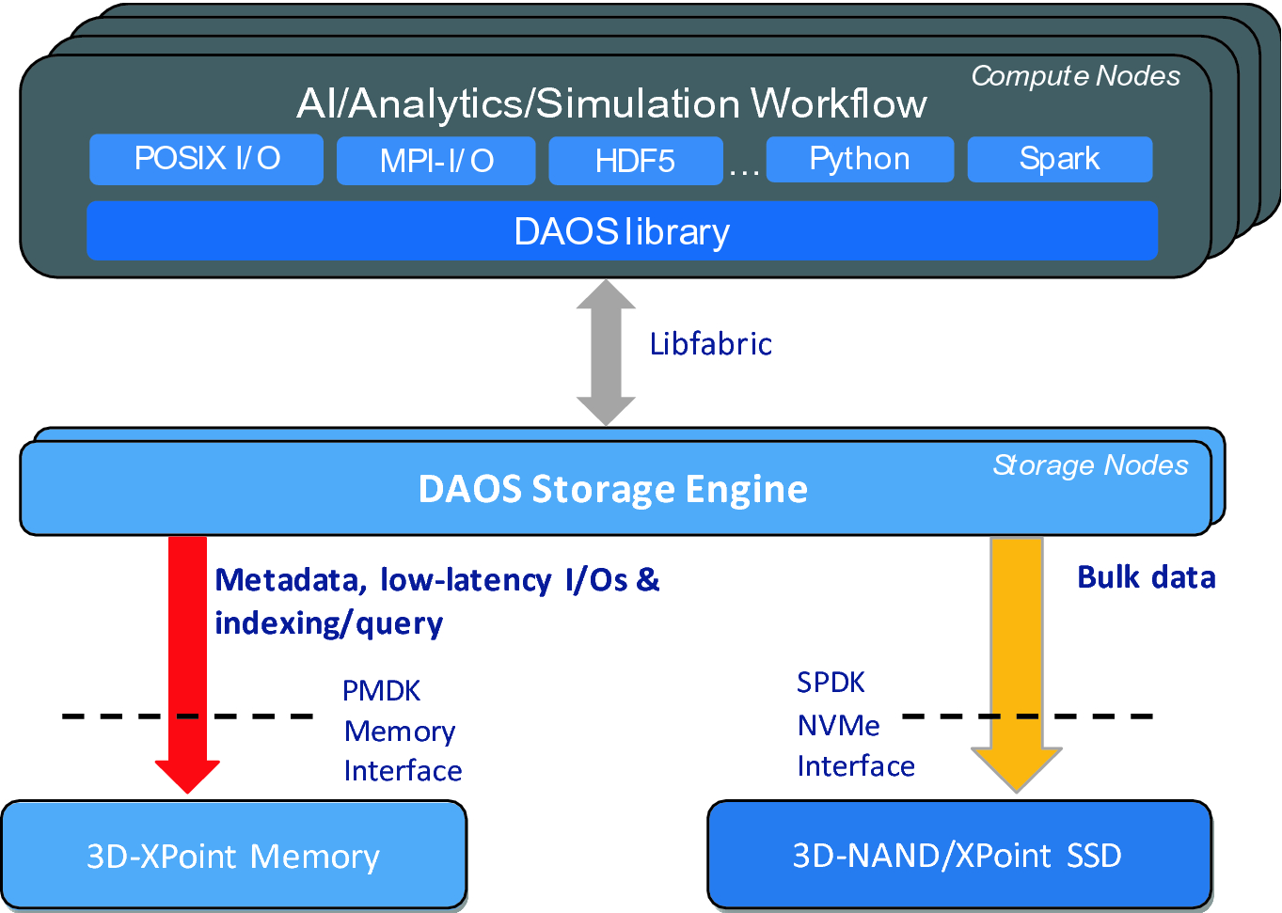The height and width of the screenshot is (913, 1282).
Task: Click the gray double-headed Libfabric arrow
Action: (x=606, y=353)
